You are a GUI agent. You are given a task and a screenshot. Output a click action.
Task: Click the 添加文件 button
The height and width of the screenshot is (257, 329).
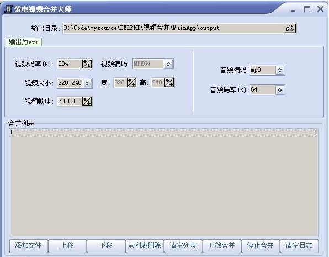29,245
